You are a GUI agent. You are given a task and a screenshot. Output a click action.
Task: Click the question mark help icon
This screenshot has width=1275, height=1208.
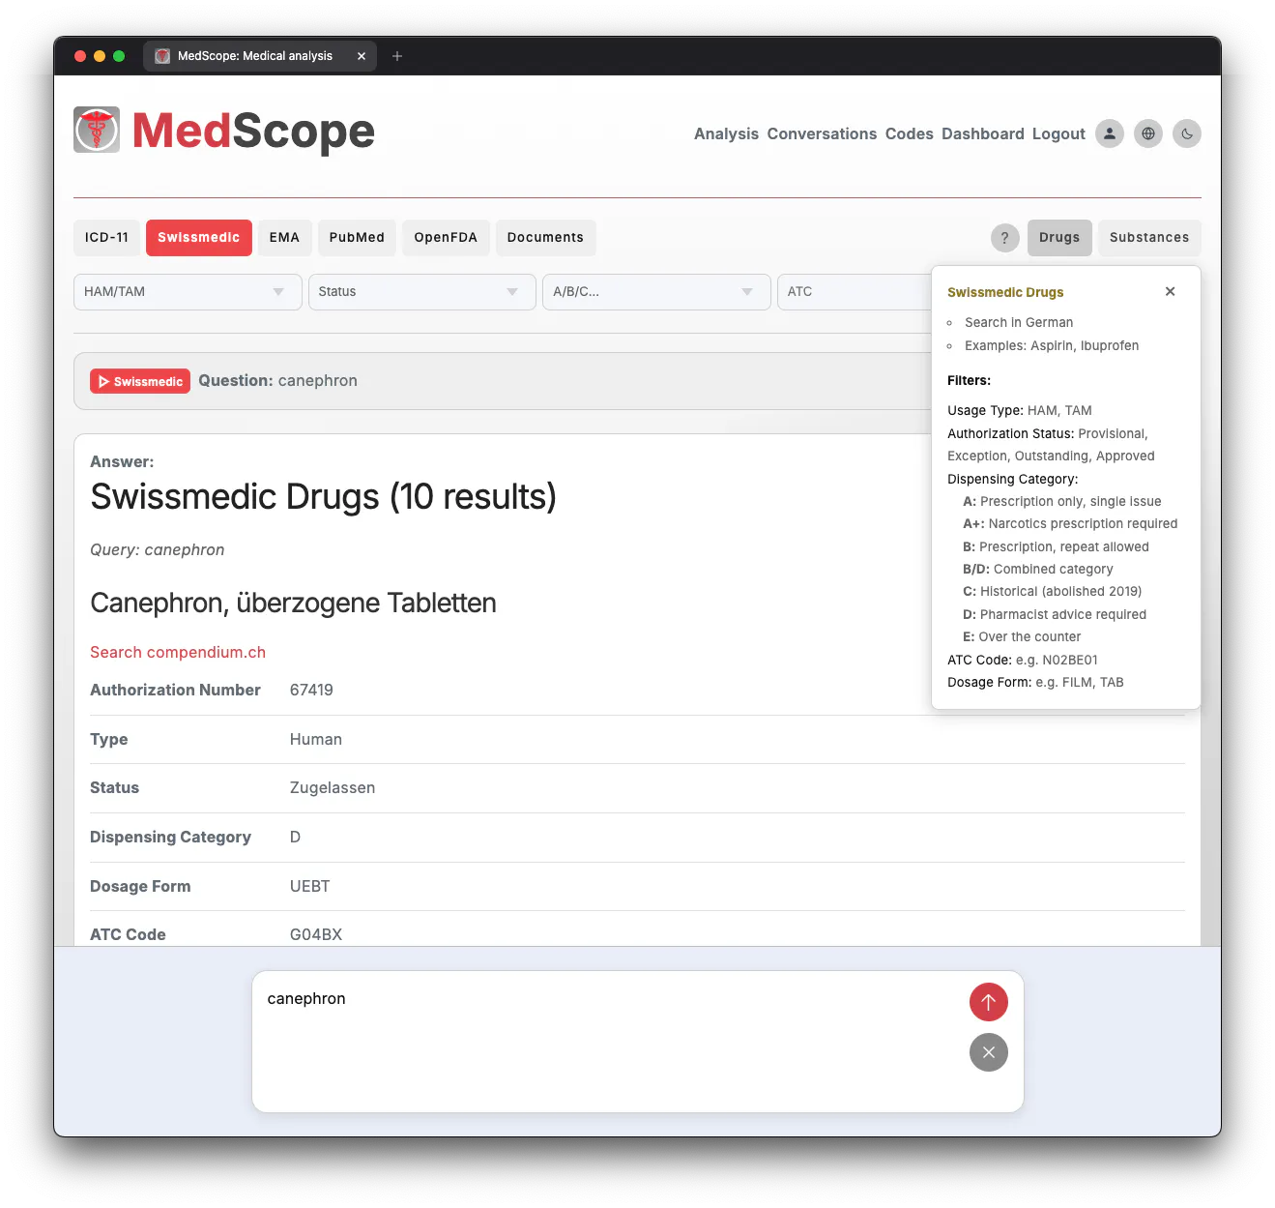coord(1005,238)
